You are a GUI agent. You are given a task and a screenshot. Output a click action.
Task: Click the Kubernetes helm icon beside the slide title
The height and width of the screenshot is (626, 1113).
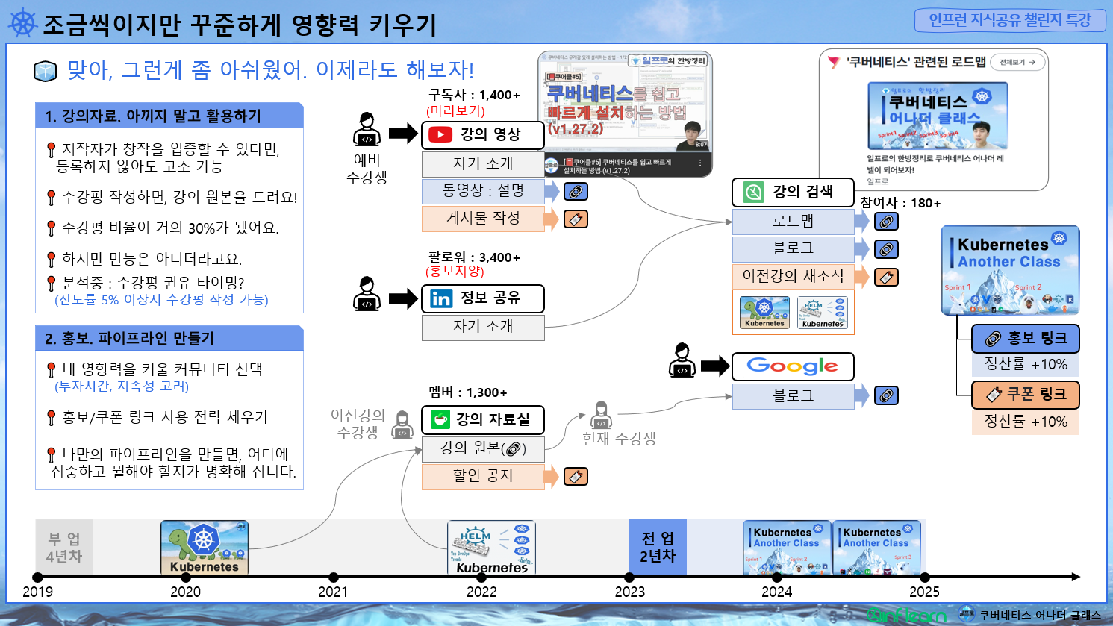tap(22, 23)
